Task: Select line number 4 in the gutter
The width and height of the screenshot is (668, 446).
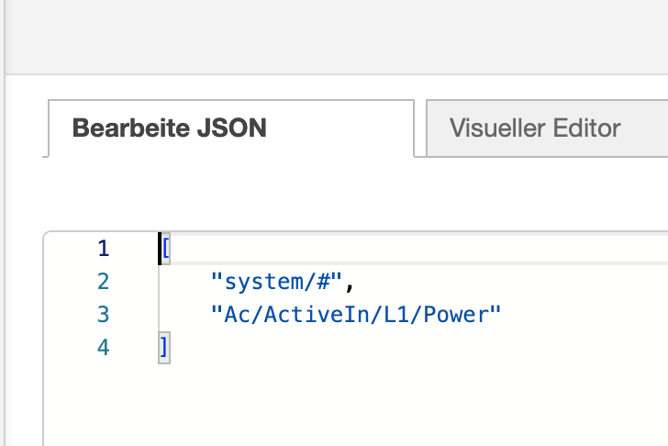Action: coord(103,348)
